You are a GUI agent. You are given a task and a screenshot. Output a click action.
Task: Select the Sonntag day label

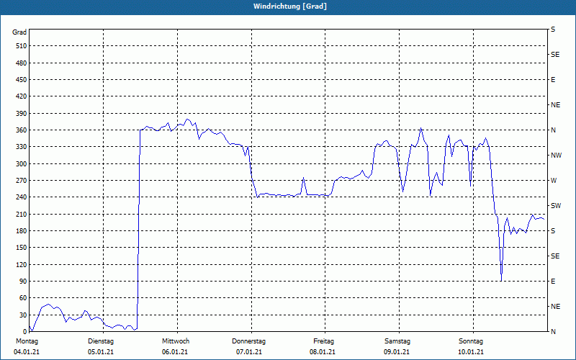click(471, 341)
